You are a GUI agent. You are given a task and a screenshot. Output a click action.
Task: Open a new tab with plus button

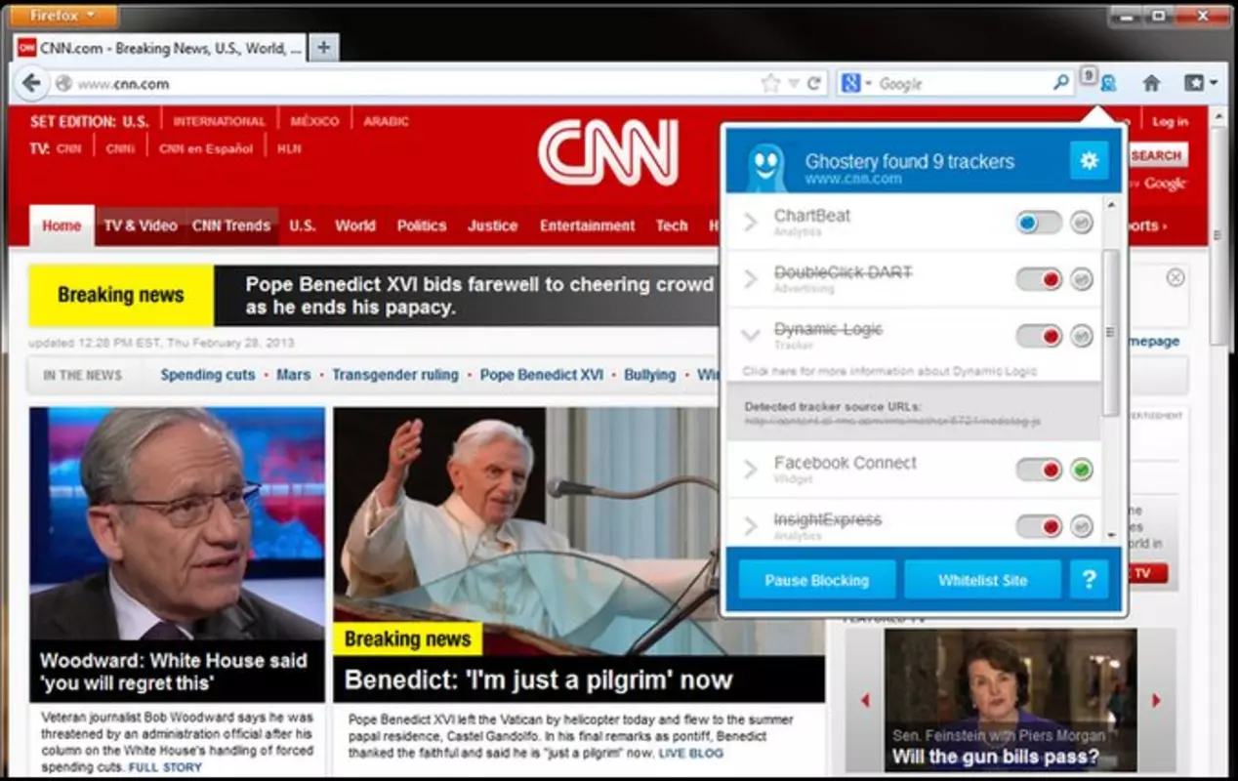pos(324,47)
